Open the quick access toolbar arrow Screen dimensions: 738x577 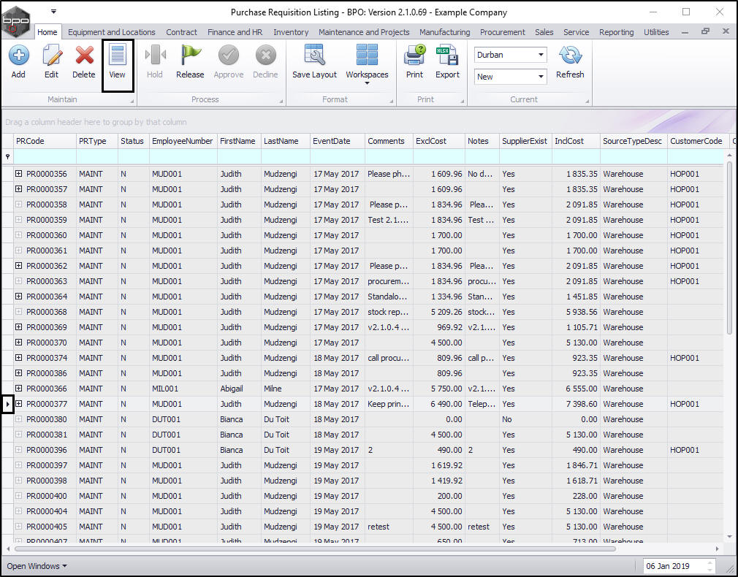pyautogui.click(x=53, y=11)
